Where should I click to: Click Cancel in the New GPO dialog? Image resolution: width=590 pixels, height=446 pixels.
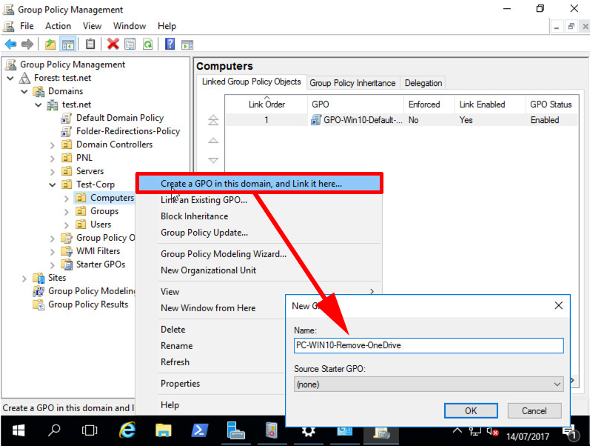[x=534, y=410]
